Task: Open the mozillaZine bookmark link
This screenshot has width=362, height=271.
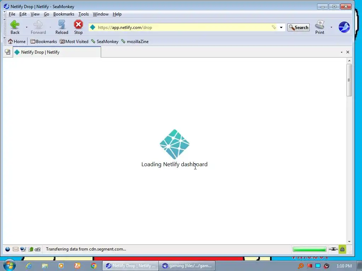Action: 135,42
